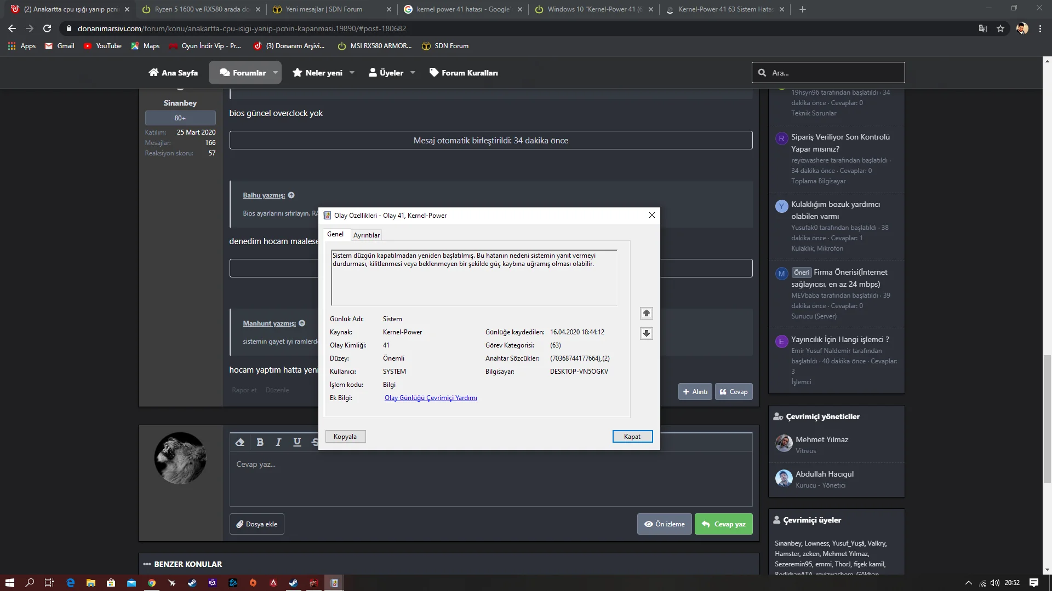Toggle underline formatting in reply editor
Viewport: 1052px width, 591px height.
pyautogui.click(x=297, y=442)
